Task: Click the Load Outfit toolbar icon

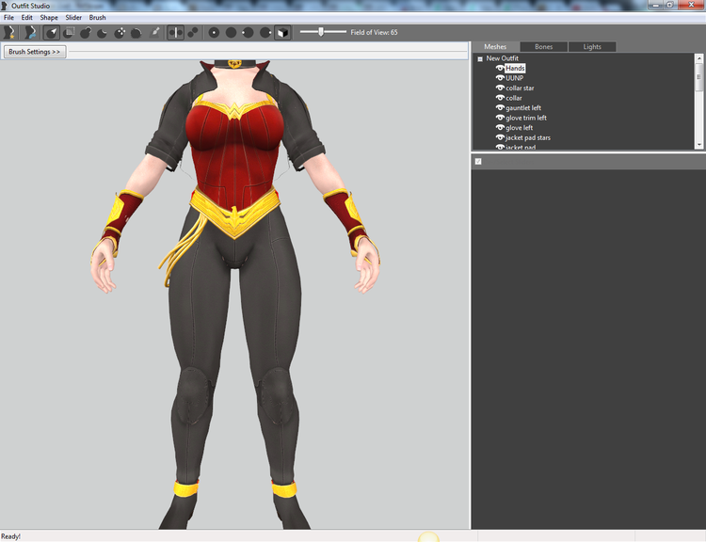Action: click(x=30, y=32)
